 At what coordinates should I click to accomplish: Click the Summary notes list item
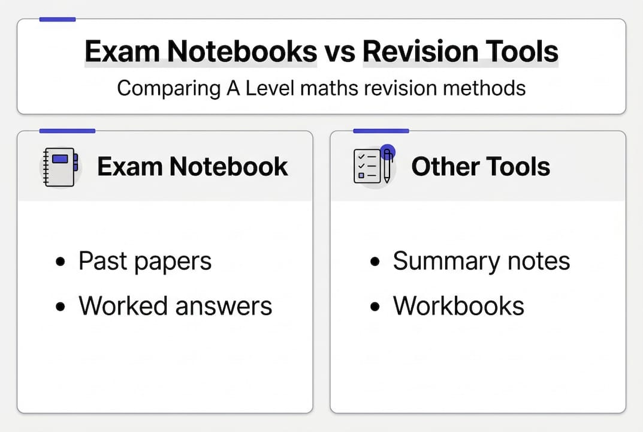click(481, 262)
